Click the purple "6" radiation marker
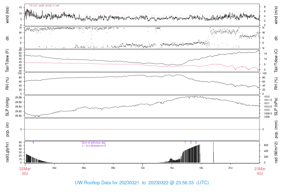 coord(33,143)
